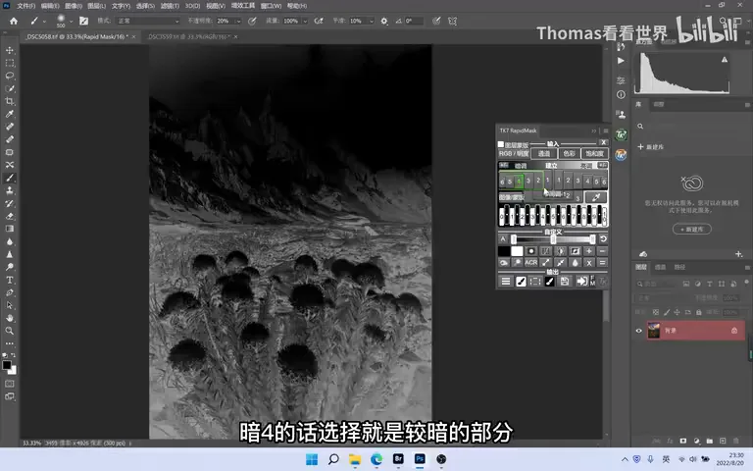Image resolution: width=753 pixels, height=471 pixels.
Task: Click the TK7 eyedropper pick button
Action: point(596,197)
